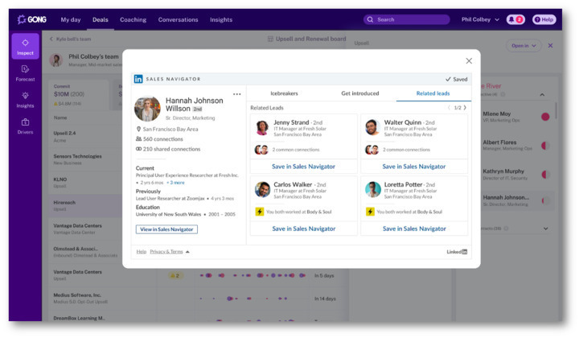Expand the lower collapsed section chevron
Screen dimensions: 579x338
pos(546,229)
